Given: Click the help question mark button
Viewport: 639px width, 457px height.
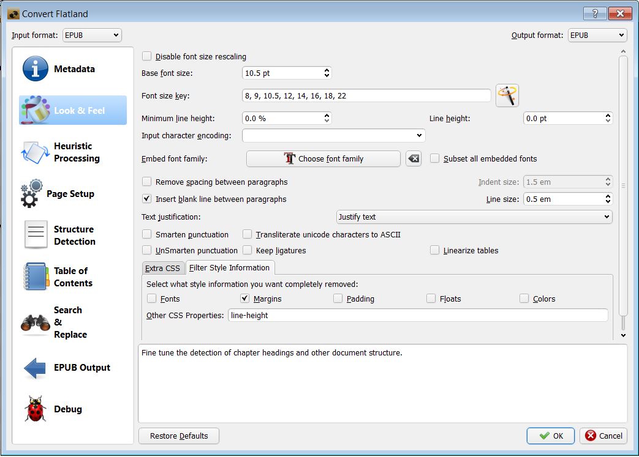Looking at the screenshot, I should click(594, 13).
